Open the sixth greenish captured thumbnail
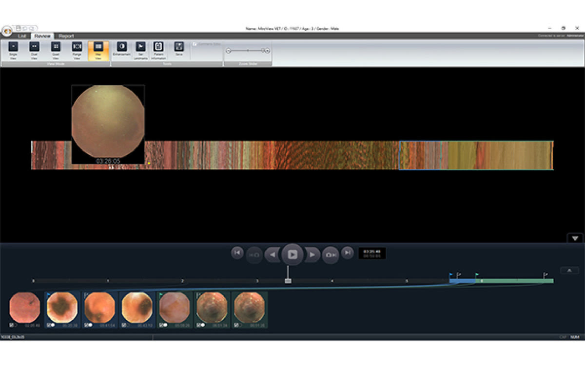The width and height of the screenshot is (585, 365). 212,307
